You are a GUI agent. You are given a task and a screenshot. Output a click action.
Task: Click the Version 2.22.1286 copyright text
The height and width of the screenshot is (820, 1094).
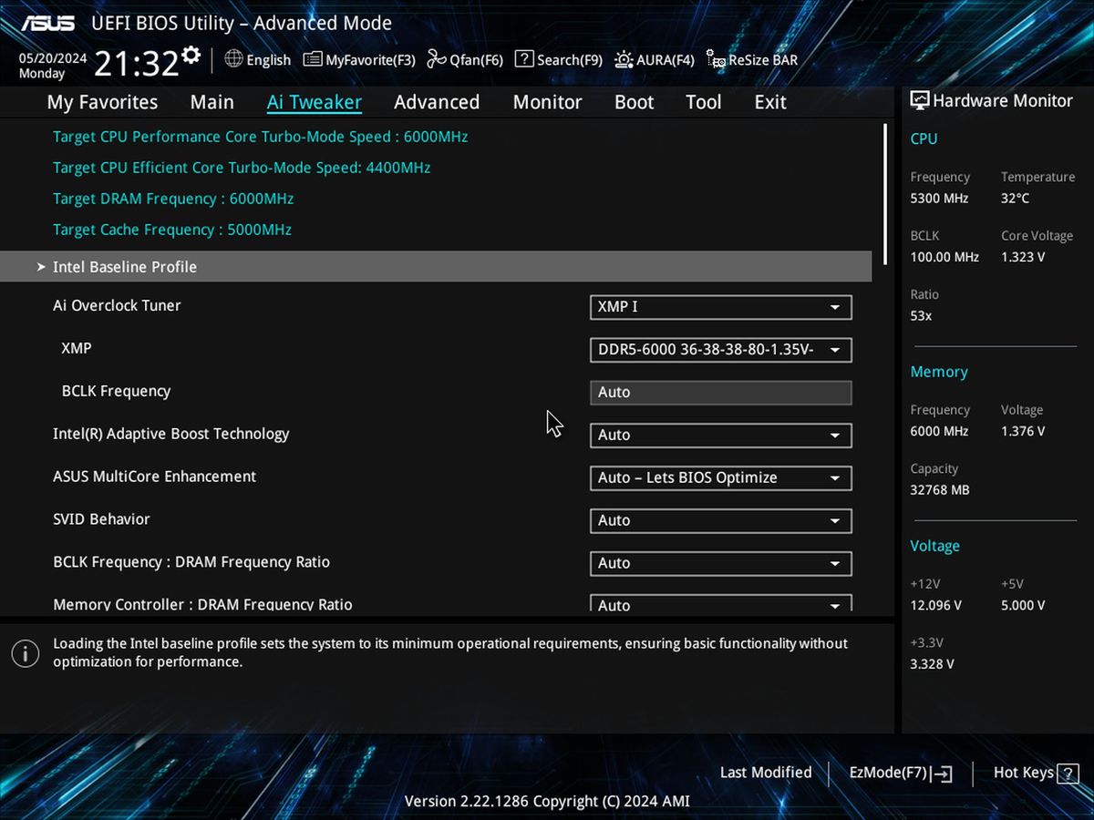tap(547, 802)
